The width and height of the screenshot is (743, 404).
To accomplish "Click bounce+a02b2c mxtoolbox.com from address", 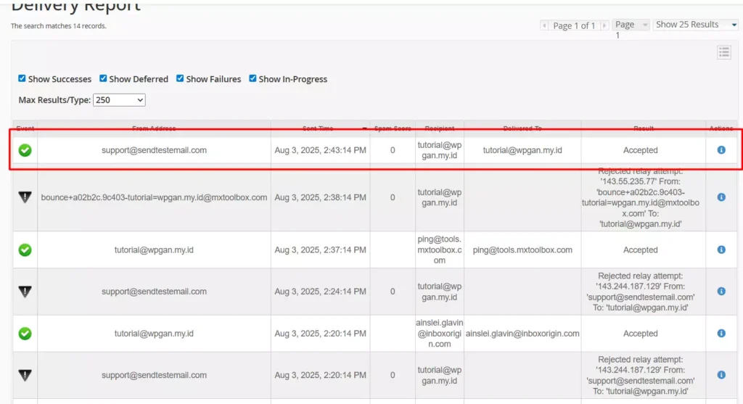I will pyautogui.click(x=154, y=197).
